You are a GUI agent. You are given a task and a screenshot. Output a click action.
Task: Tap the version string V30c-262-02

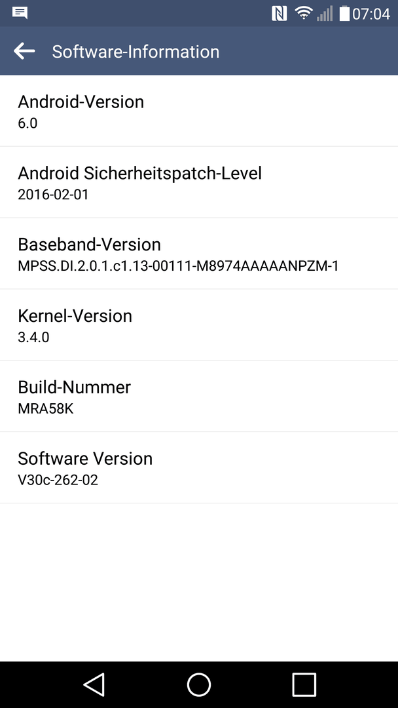(x=58, y=480)
